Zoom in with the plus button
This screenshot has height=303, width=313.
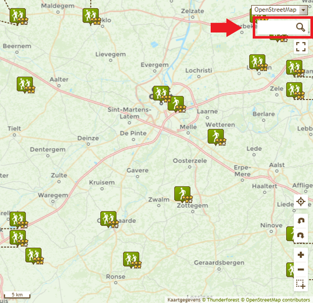300,255
